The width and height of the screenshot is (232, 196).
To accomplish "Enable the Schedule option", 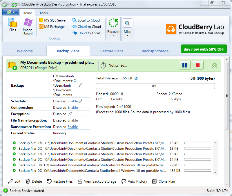I will pos(73,101).
